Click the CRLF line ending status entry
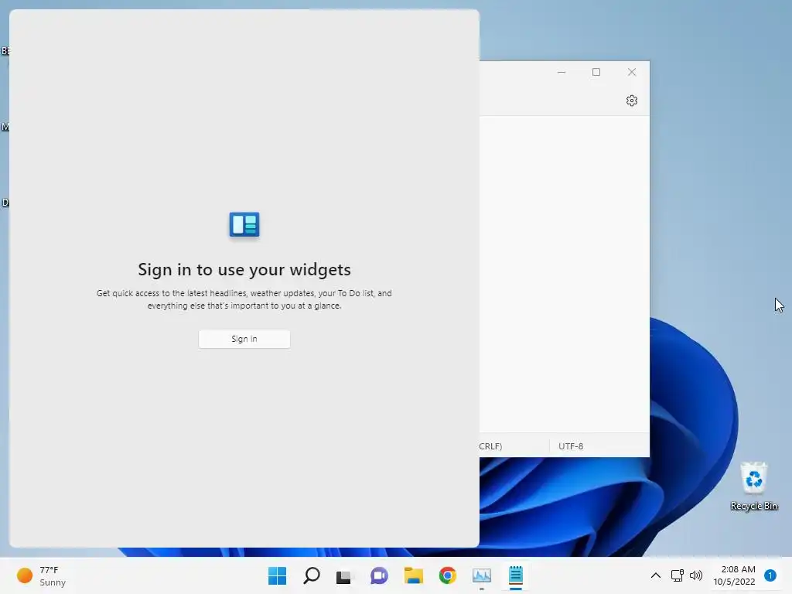This screenshot has width=792, height=594. (490, 446)
